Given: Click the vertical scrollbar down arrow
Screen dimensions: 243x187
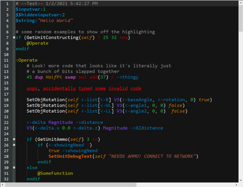Looking at the screenshot, I should (241, 180).
